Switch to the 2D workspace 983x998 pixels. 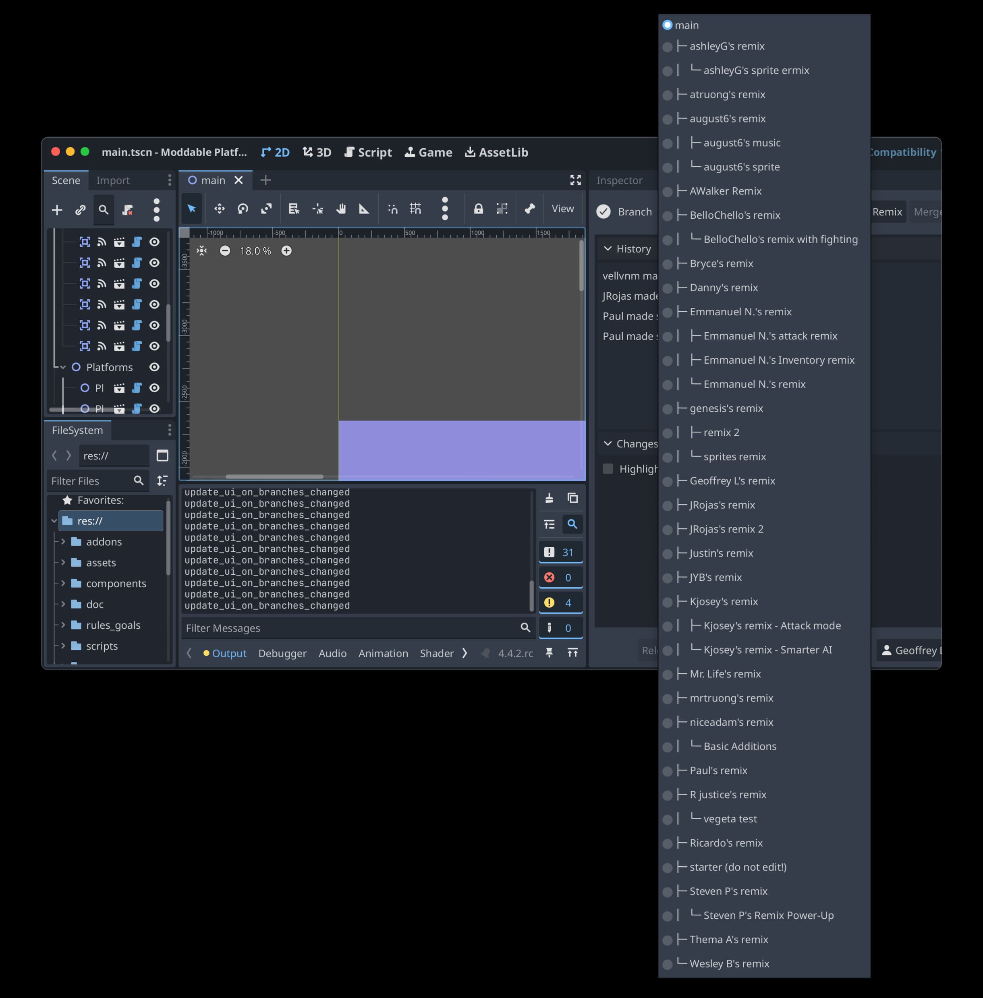pos(275,152)
